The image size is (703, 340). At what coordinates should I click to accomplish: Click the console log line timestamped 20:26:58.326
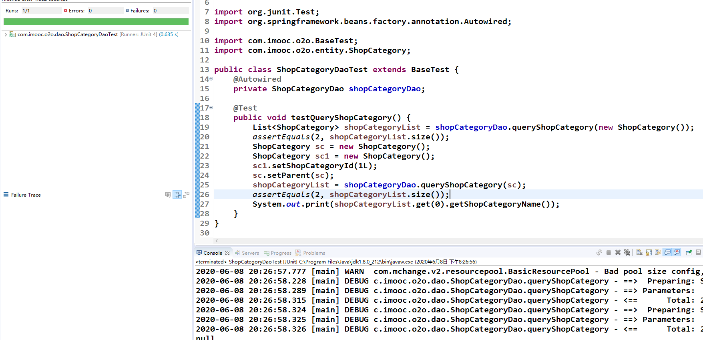tap(449, 329)
